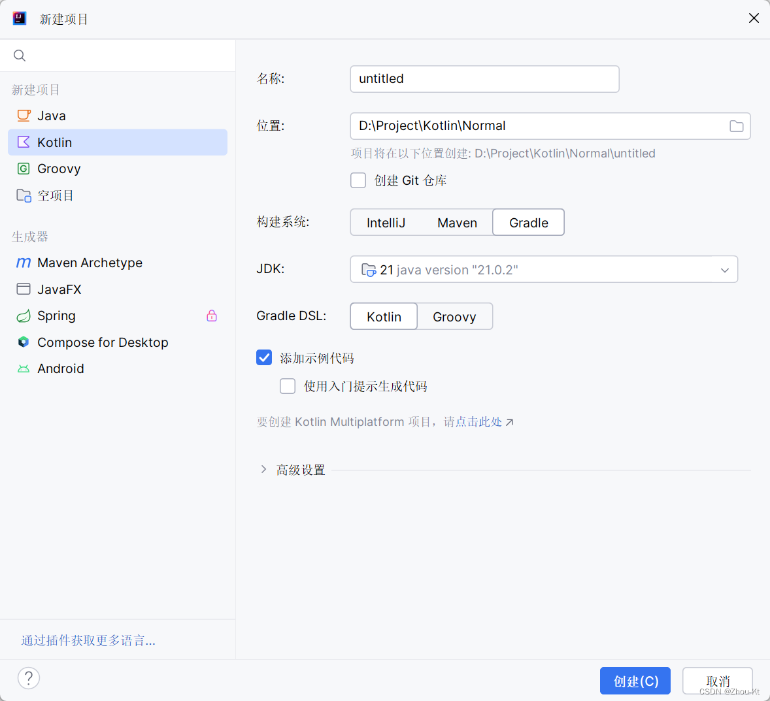The height and width of the screenshot is (701, 770).
Task: Disable the 添加示例代码 checkbox
Action: pos(264,357)
